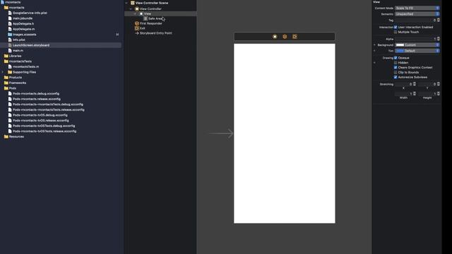Toggle Clears Graphics Context checkbox
Image resolution: width=452 pixels, height=254 pixels.
(x=395, y=68)
